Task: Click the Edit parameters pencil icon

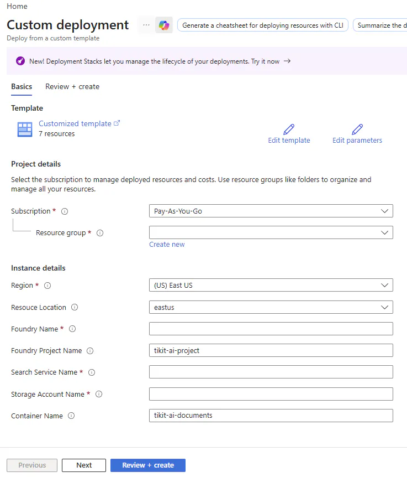Action: (x=357, y=129)
